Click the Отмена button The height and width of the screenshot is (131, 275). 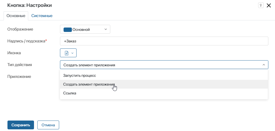48,125
